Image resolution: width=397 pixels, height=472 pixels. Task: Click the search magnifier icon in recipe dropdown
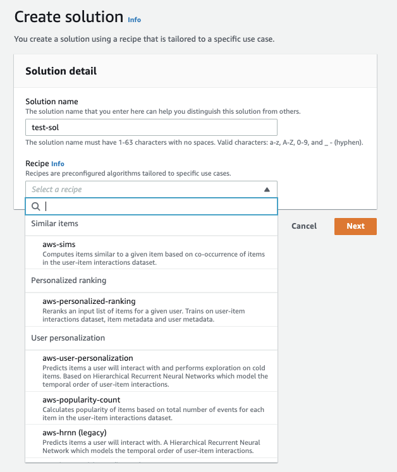click(36, 207)
